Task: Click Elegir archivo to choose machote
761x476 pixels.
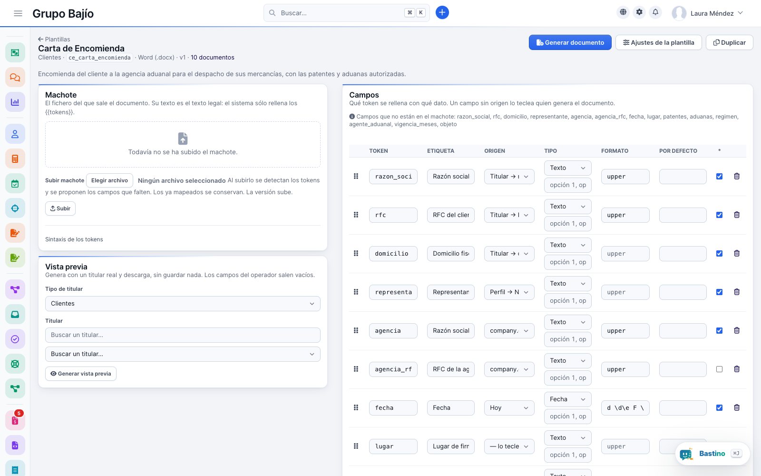Action: pyautogui.click(x=109, y=180)
